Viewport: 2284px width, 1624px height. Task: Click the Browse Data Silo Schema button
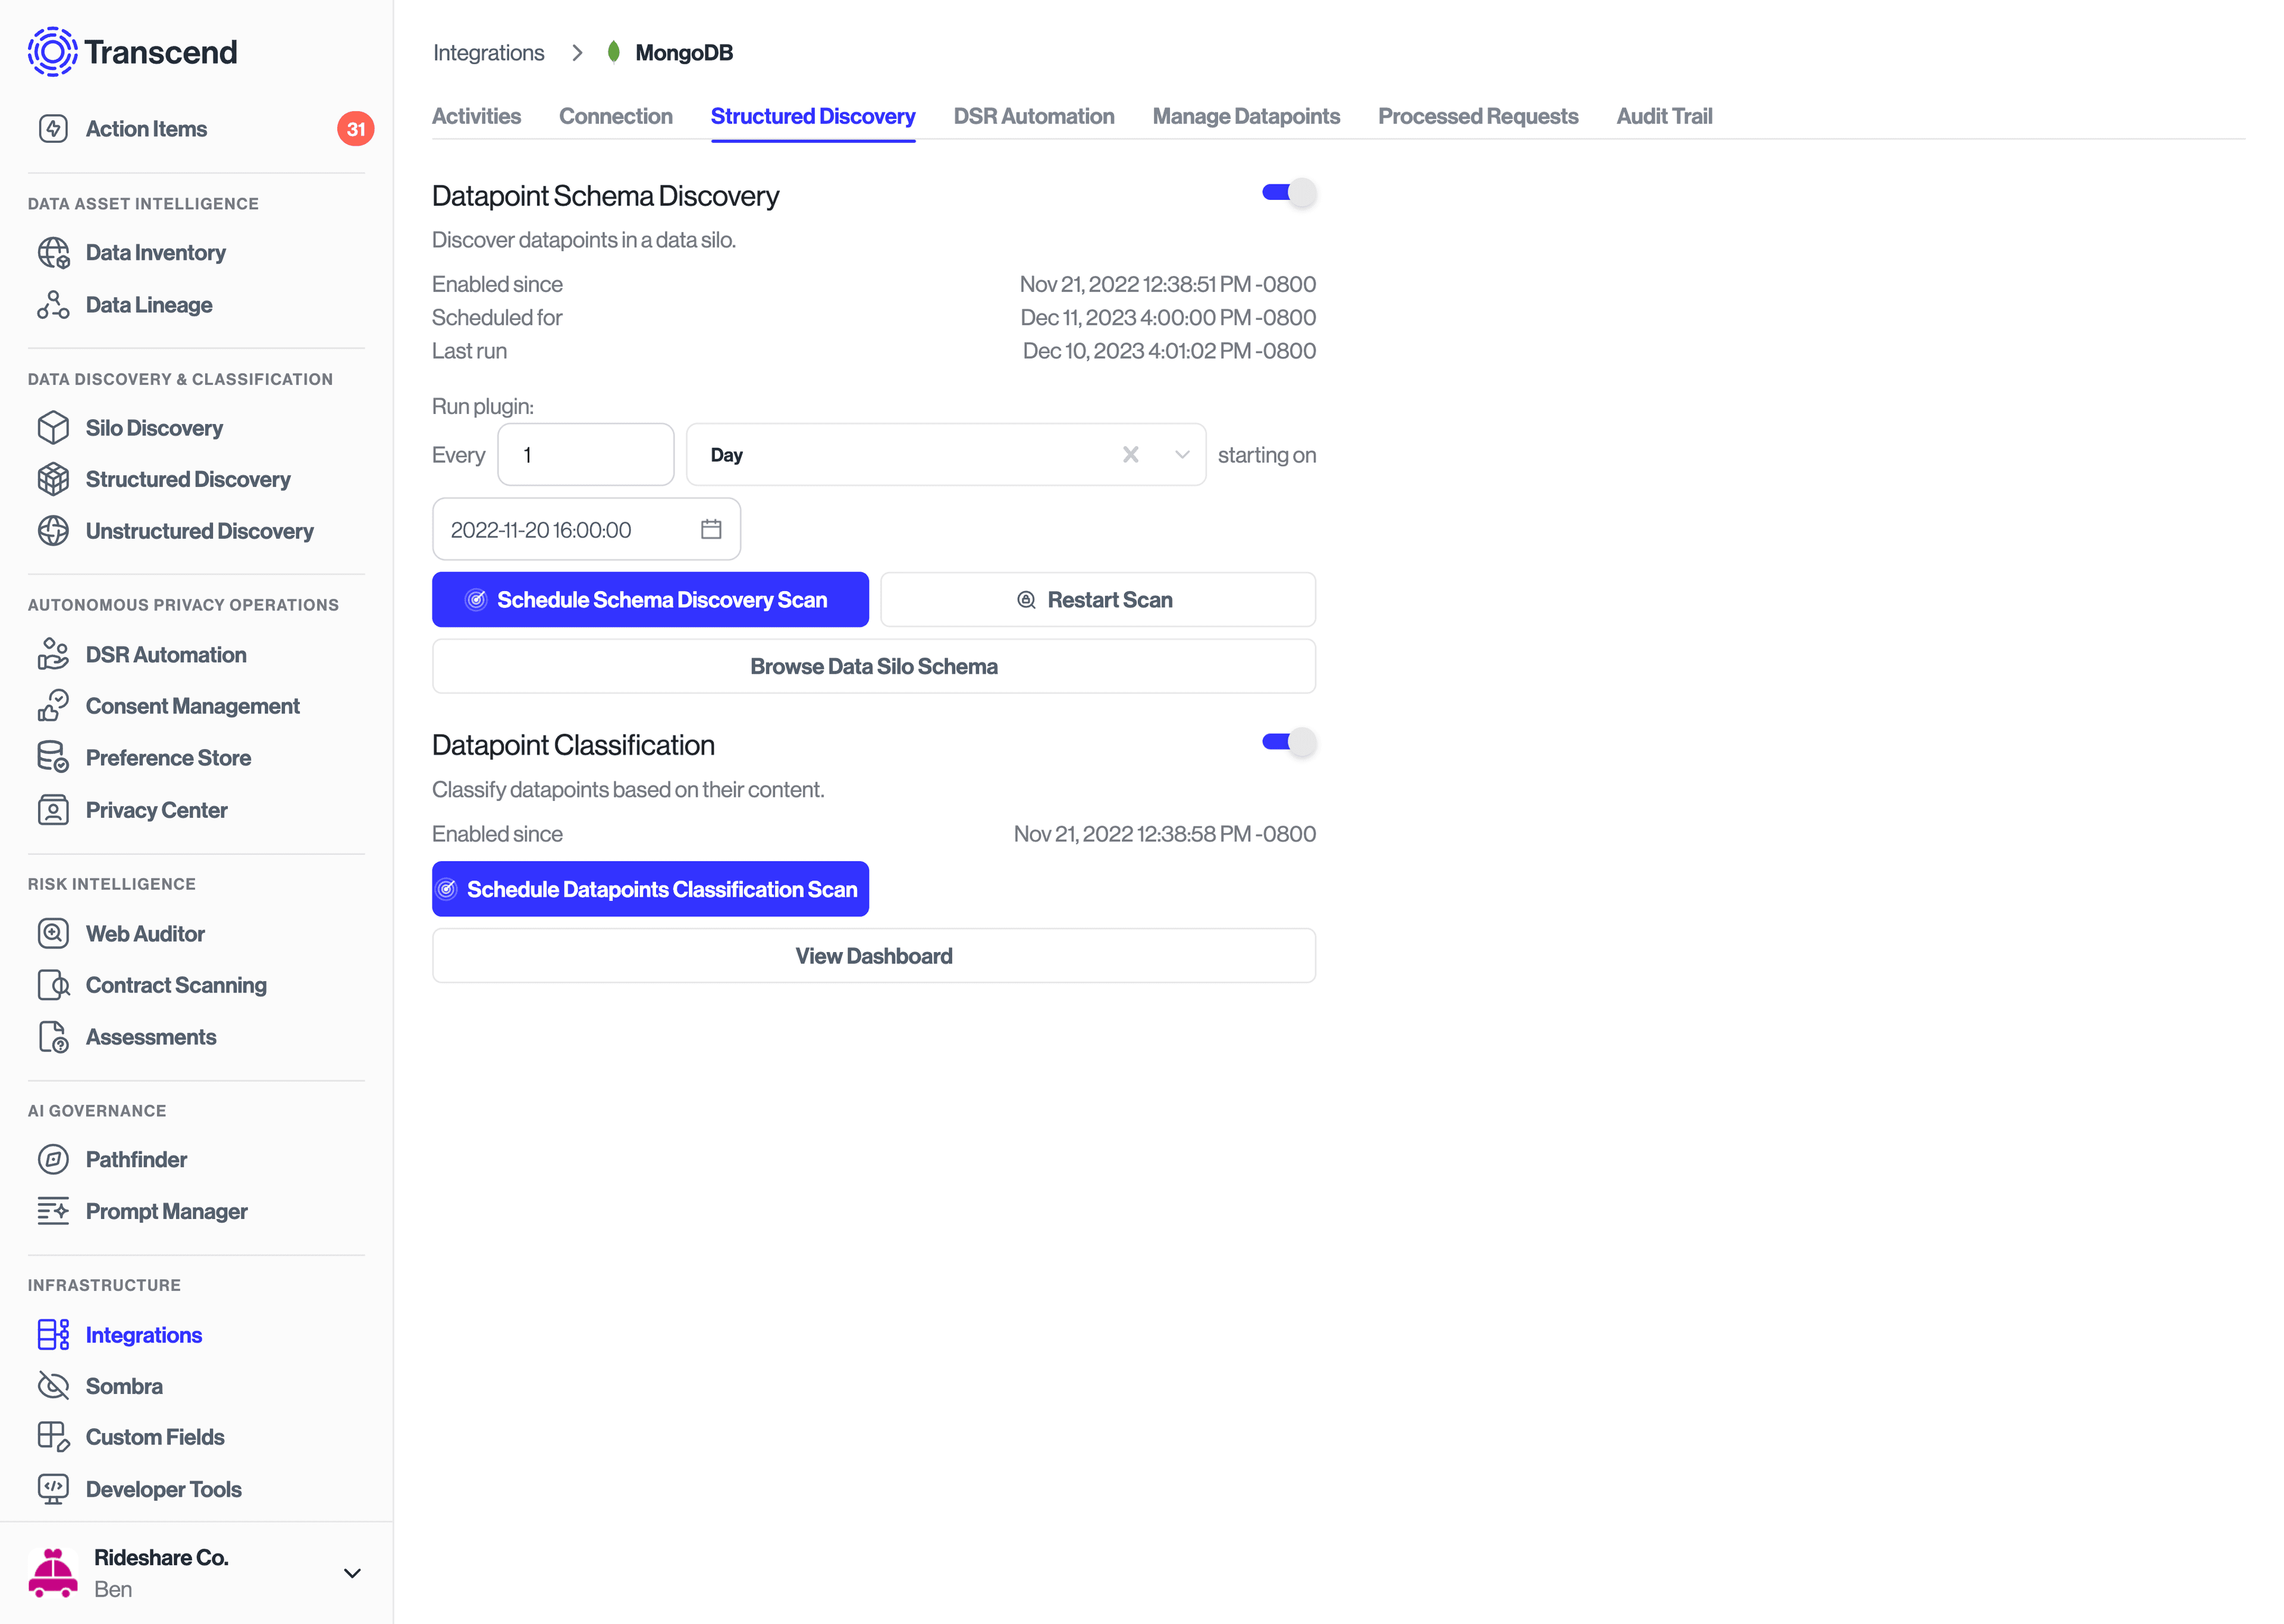click(874, 666)
